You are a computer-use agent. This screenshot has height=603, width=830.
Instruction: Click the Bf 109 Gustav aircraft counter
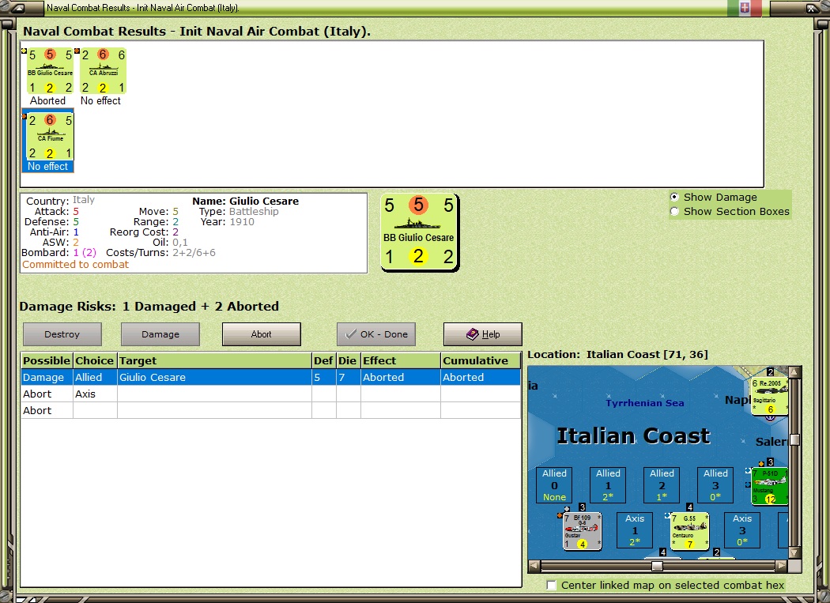click(582, 531)
